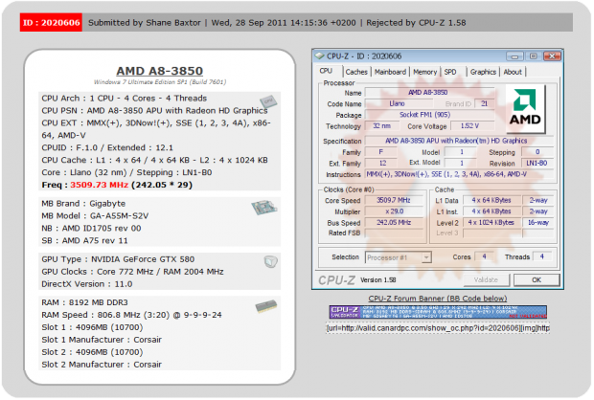Click the Level 2 16-way value
This screenshot has width=594, height=400.
pyautogui.click(x=537, y=223)
